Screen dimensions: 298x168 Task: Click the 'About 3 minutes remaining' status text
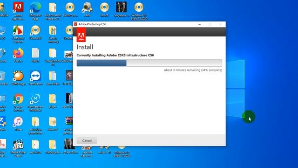tap(193, 70)
